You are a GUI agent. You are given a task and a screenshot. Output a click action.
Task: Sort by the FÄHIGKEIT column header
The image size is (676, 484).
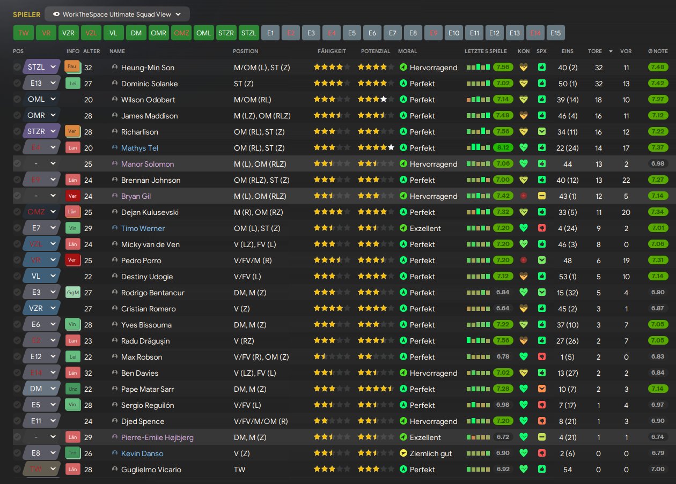tap(332, 51)
